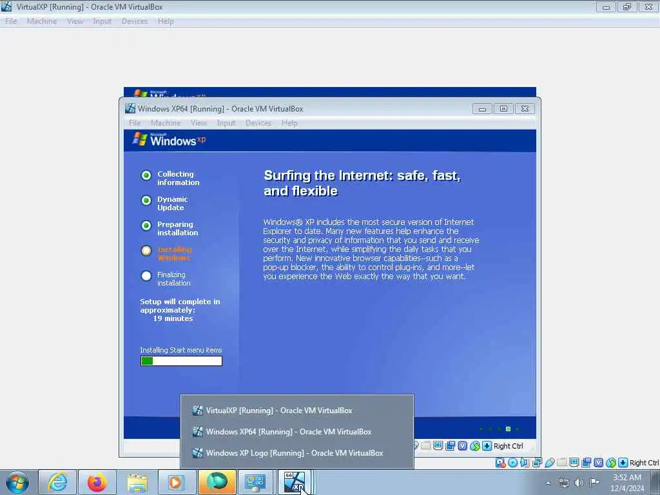Switch to Windows XP64 [Running] in taskbar list
The height and width of the screenshot is (495, 660).
click(296, 432)
